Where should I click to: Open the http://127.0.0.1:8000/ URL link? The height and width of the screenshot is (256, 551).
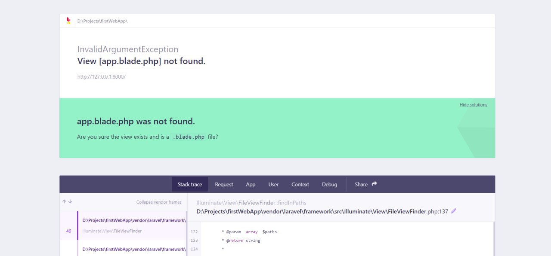[102, 76]
